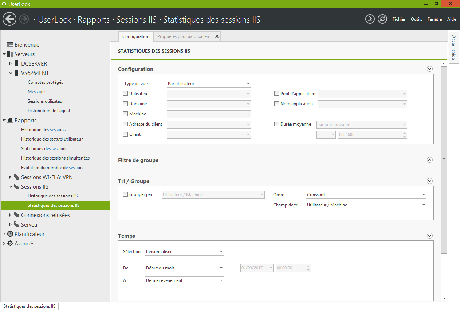This screenshot has width=460, height=311.
Task: Open the Sélection Personnaliser dropdown
Action: tap(184, 252)
